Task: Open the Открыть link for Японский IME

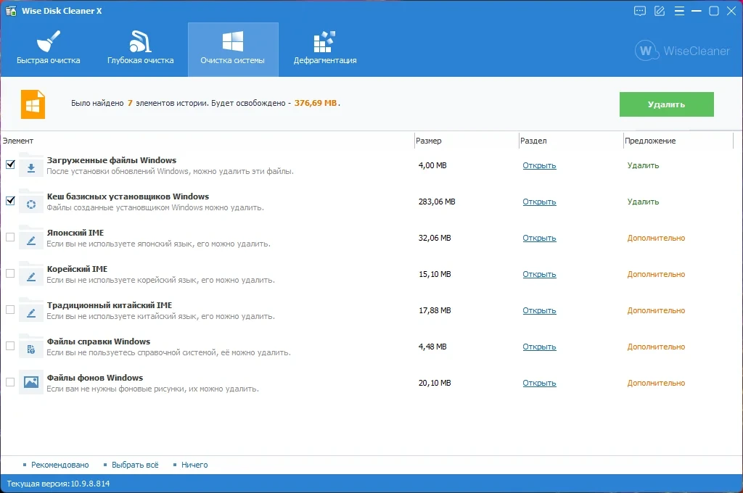Action: coord(539,238)
